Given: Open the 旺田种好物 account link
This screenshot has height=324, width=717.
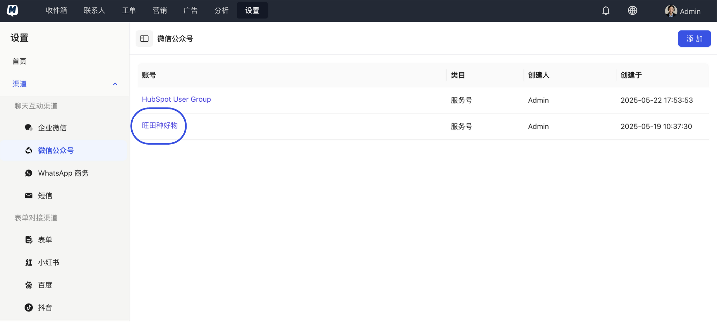Looking at the screenshot, I should pyautogui.click(x=159, y=126).
